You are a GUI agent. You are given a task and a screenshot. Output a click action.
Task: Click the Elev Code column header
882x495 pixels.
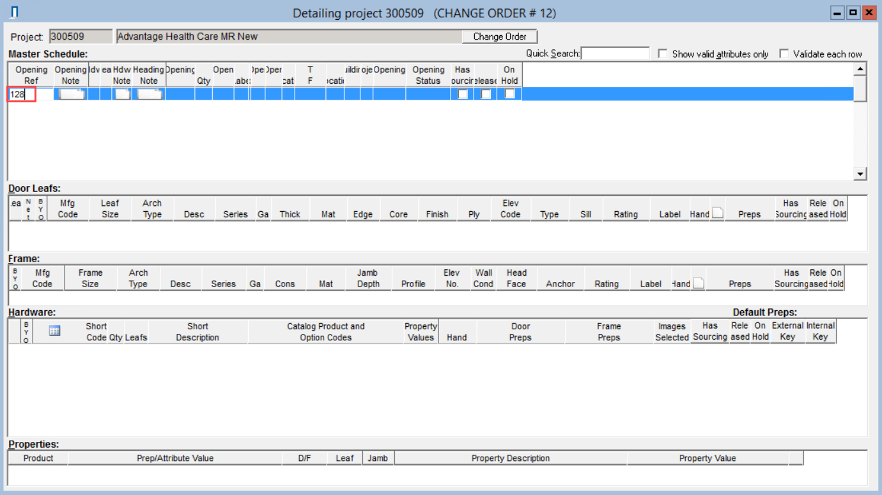point(510,208)
